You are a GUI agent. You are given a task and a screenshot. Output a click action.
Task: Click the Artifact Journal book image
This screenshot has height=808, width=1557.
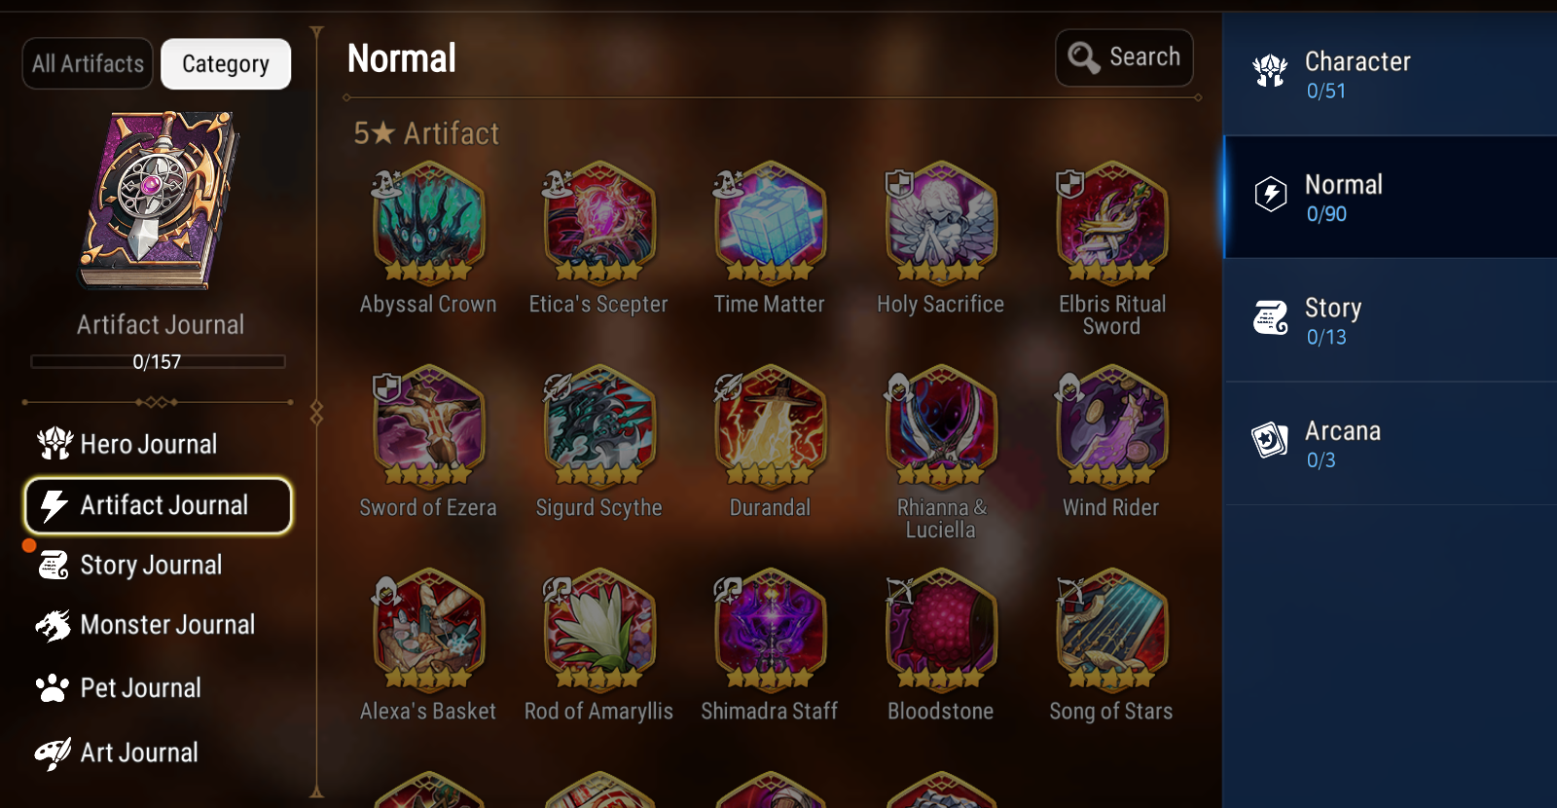point(159,200)
